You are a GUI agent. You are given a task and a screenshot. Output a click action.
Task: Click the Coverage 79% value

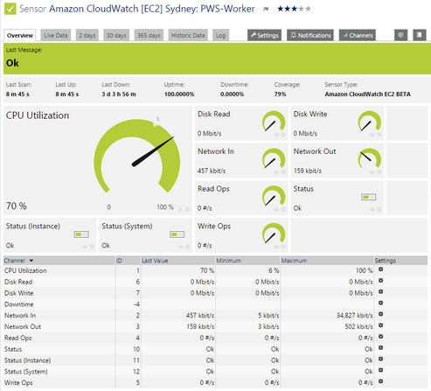pos(280,94)
